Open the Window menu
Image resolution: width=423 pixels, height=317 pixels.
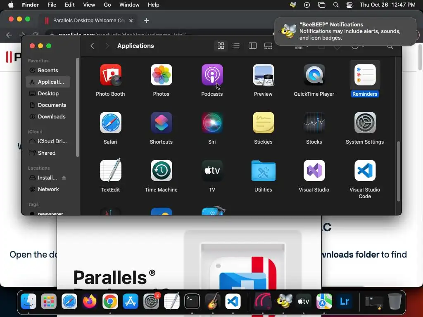pyautogui.click(x=129, y=5)
